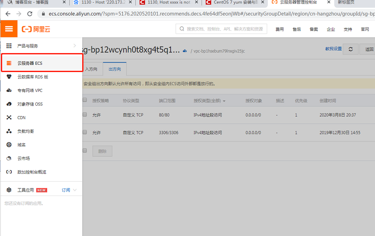The image size is (375, 236).
Task: Click the refresh button in security group page
Action: point(351,49)
